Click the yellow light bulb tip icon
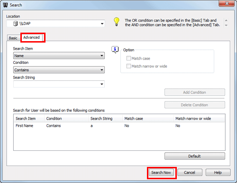The width and height of the screenshot is (237, 183). click(117, 22)
